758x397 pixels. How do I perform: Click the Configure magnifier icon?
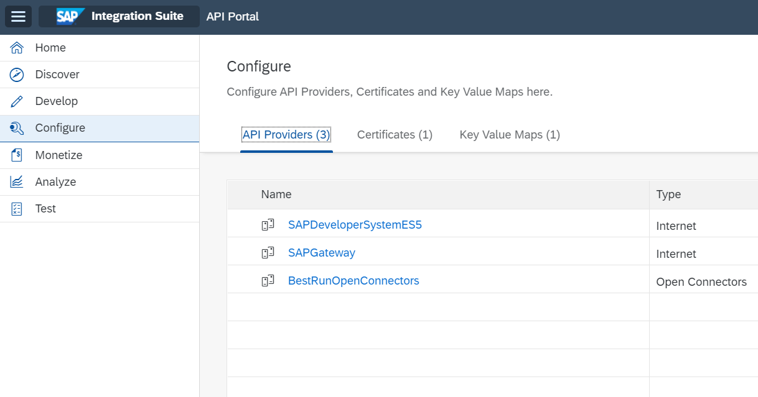[17, 128]
